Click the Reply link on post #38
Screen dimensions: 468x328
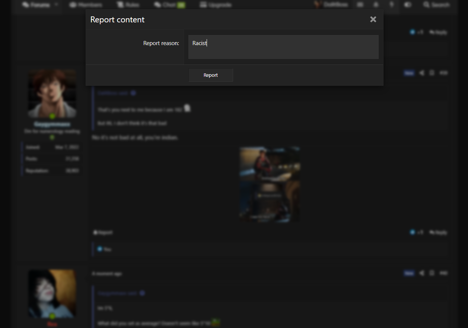pos(438,232)
